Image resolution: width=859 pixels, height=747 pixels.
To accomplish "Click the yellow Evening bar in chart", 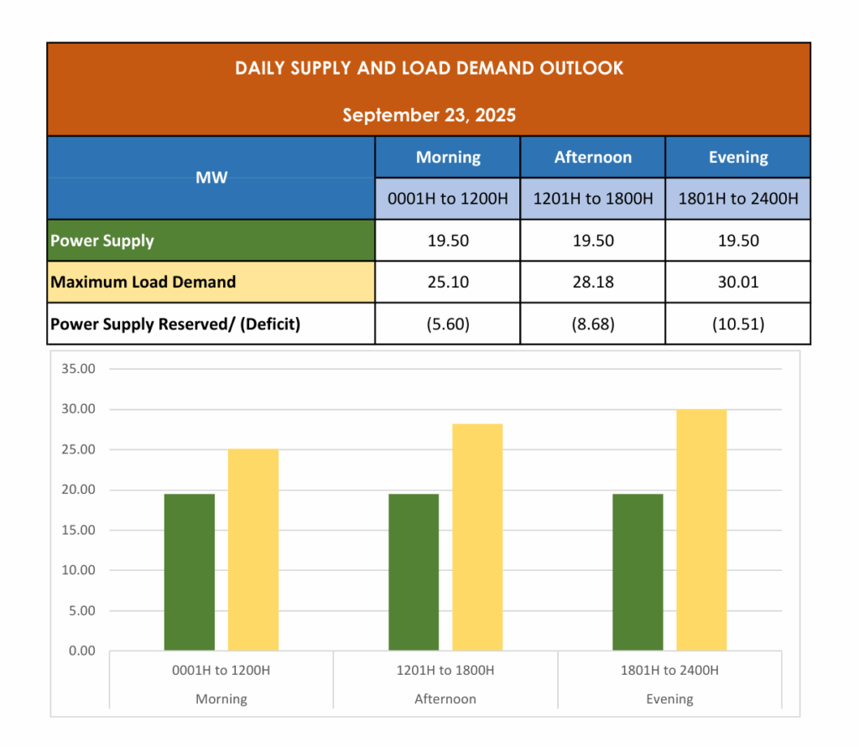I will point(701,530).
